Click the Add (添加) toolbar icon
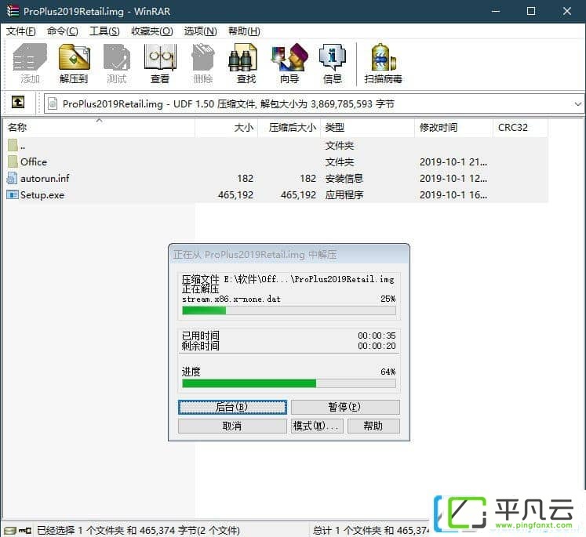 click(x=30, y=63)
